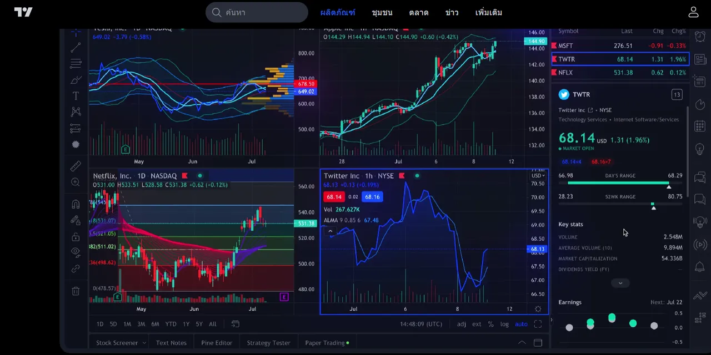Open the Text Notes tab
The width and height of the screenshot is (711, 355).
(171, 343)
